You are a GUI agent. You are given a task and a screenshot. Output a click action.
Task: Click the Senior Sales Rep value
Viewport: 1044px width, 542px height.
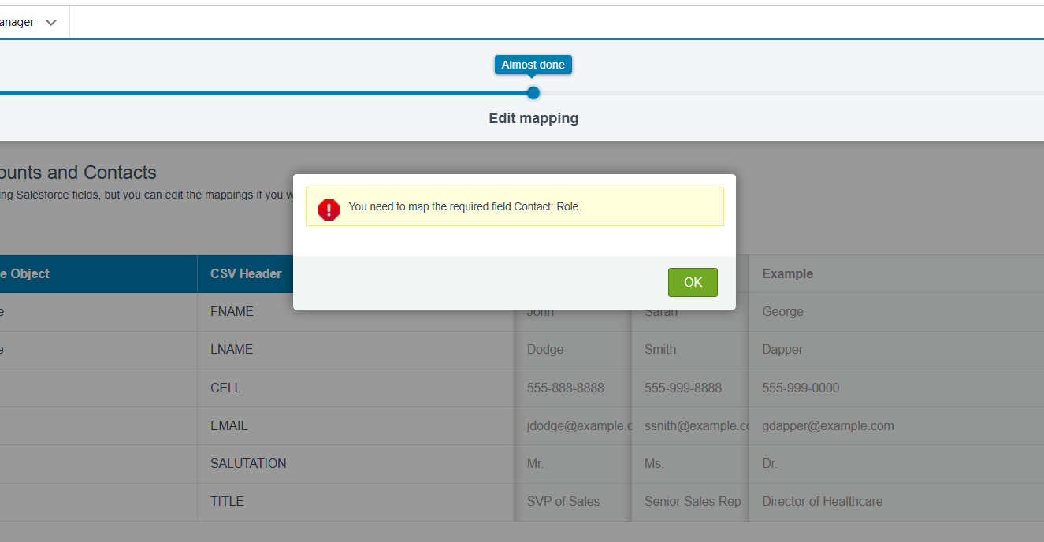tap(693, 501)
